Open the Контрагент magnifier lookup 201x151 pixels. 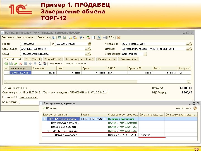[191, 44]
